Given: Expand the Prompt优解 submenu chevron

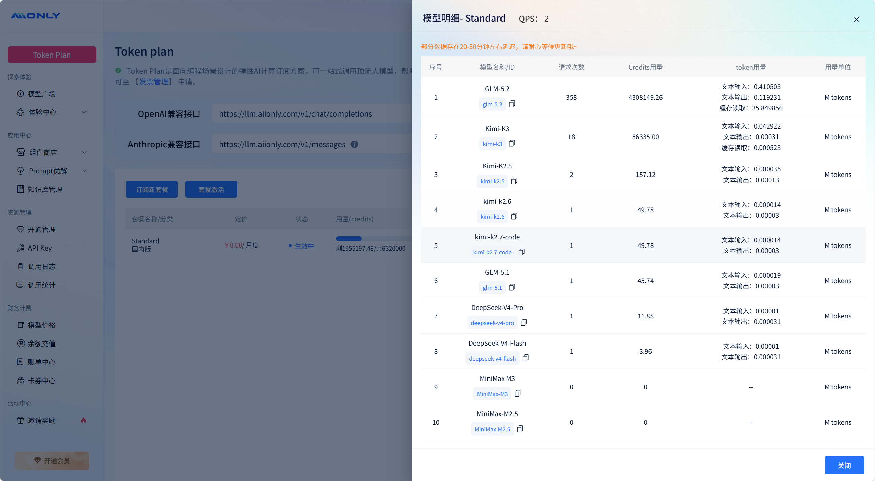Looking at the screenshot, I should pos(84,171).
